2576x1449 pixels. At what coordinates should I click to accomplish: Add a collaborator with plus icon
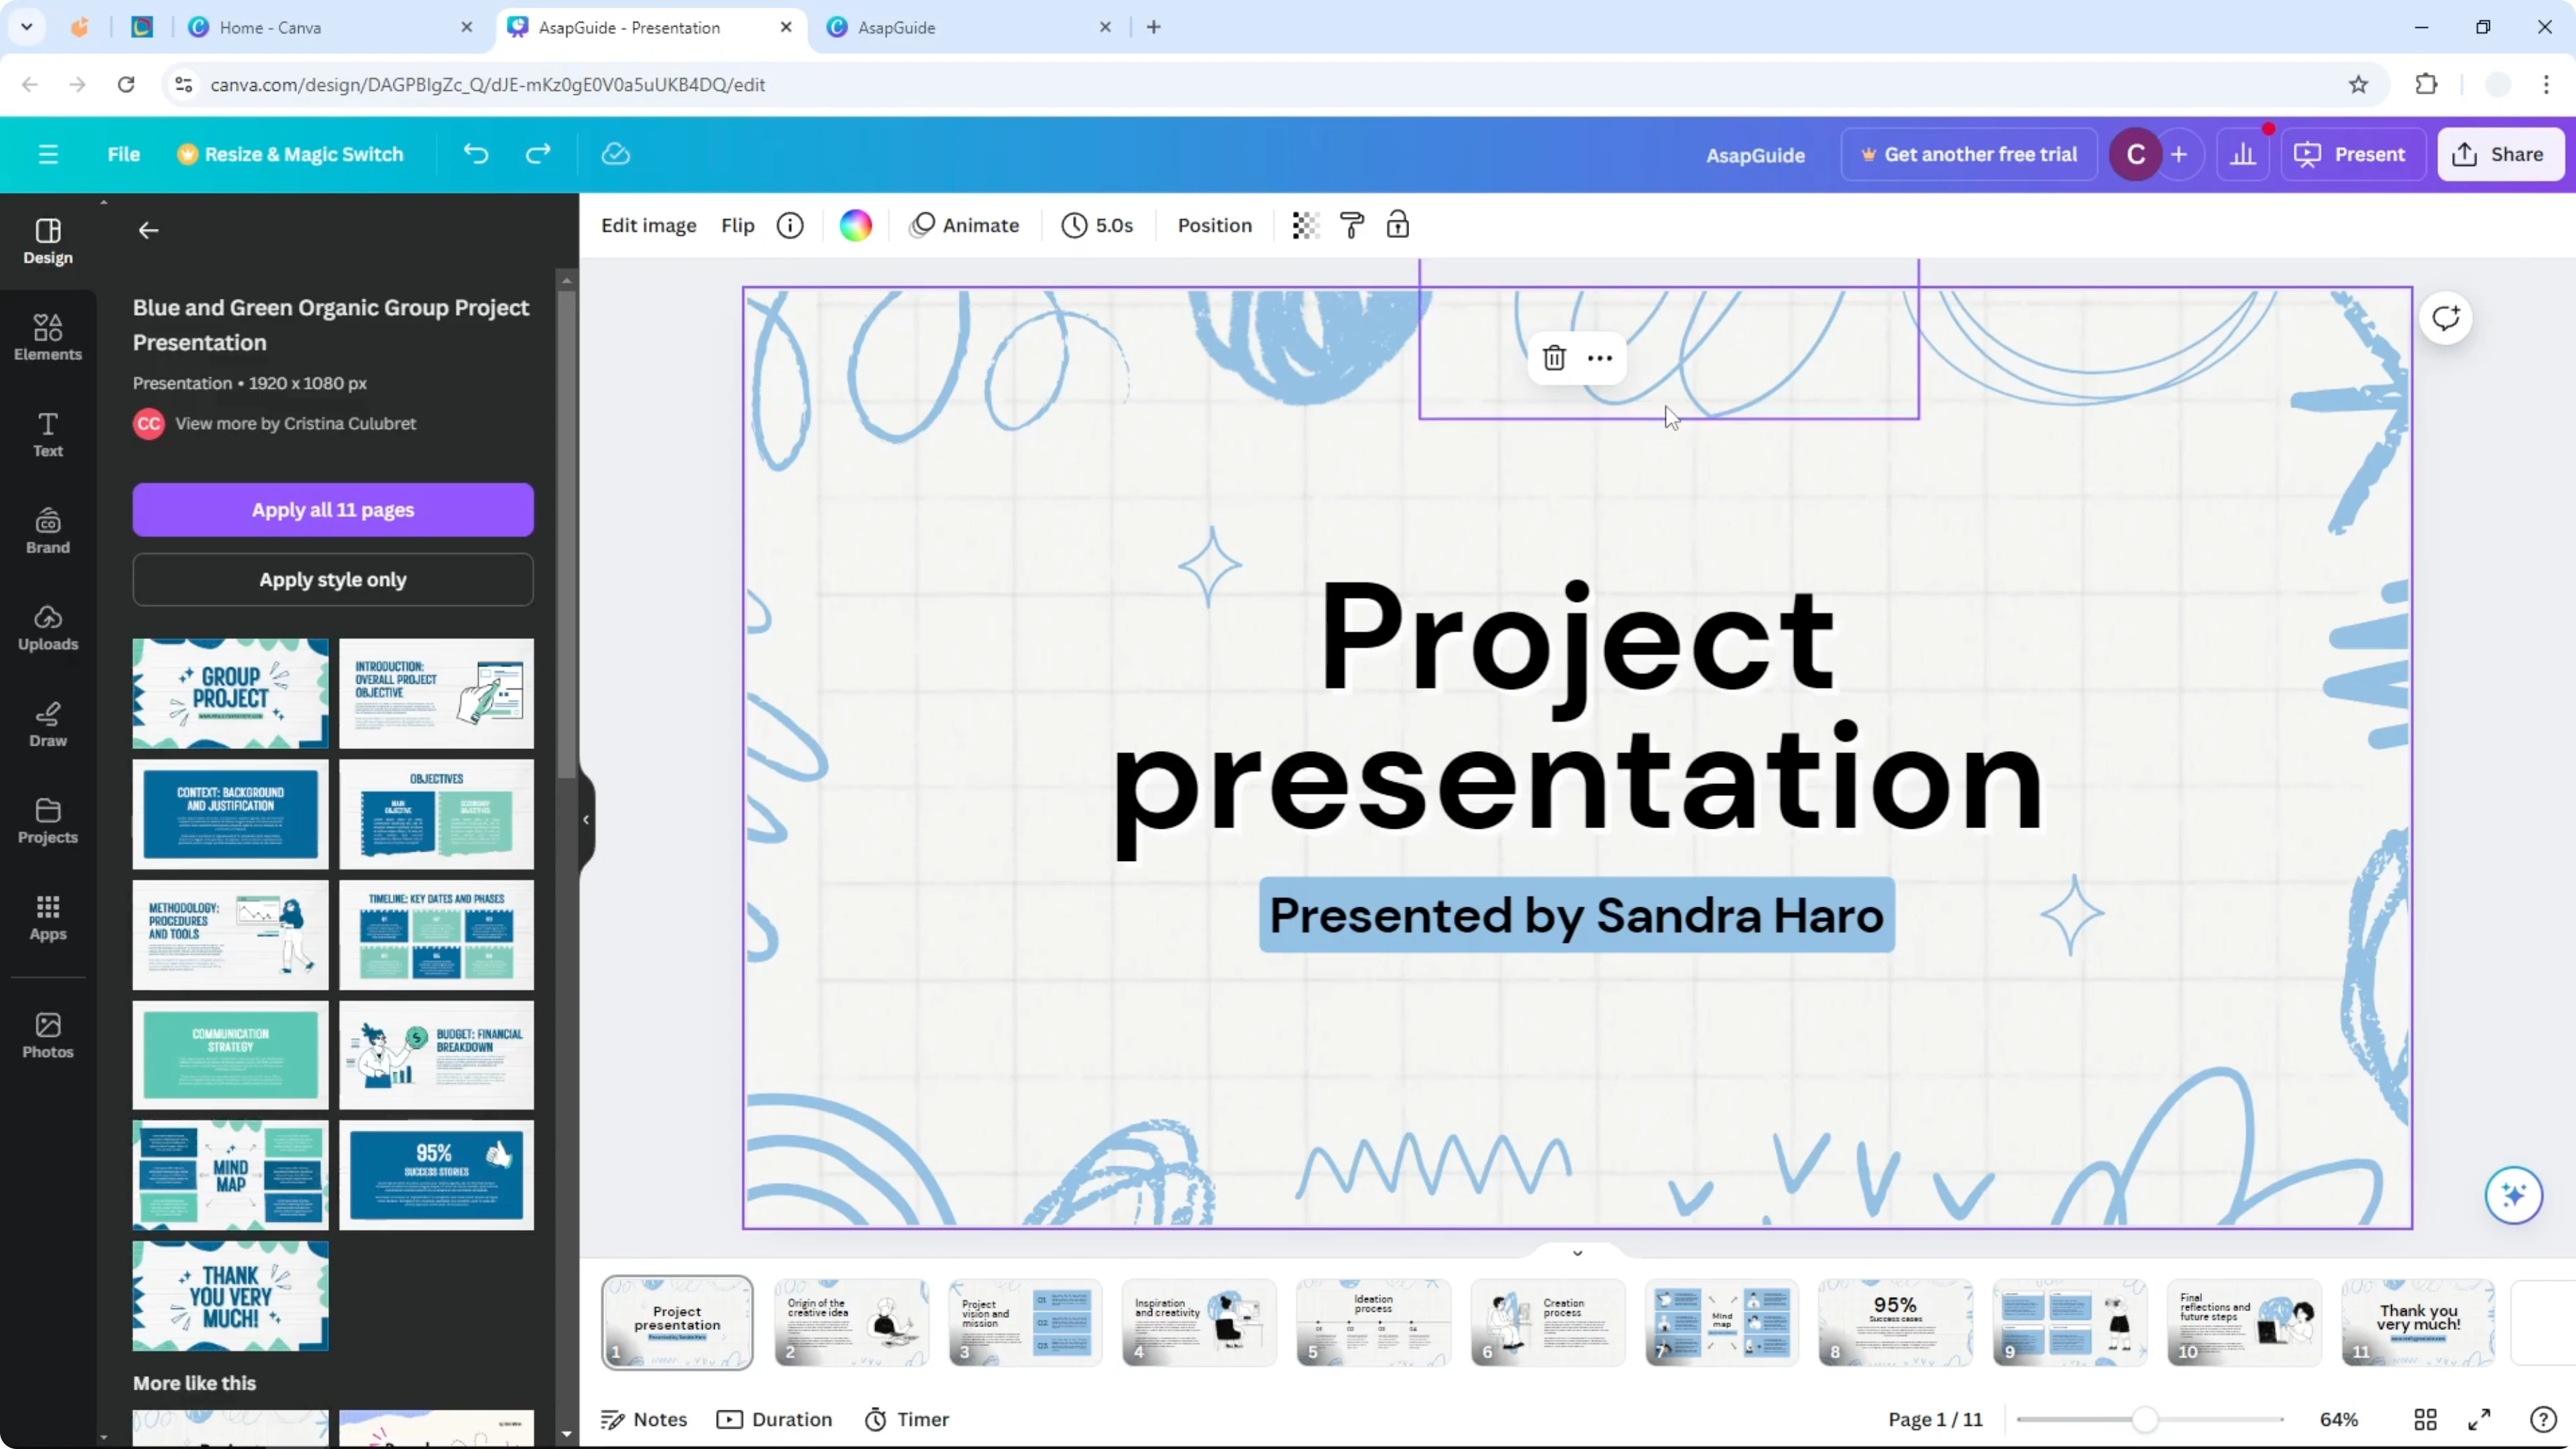[2179, 154]
